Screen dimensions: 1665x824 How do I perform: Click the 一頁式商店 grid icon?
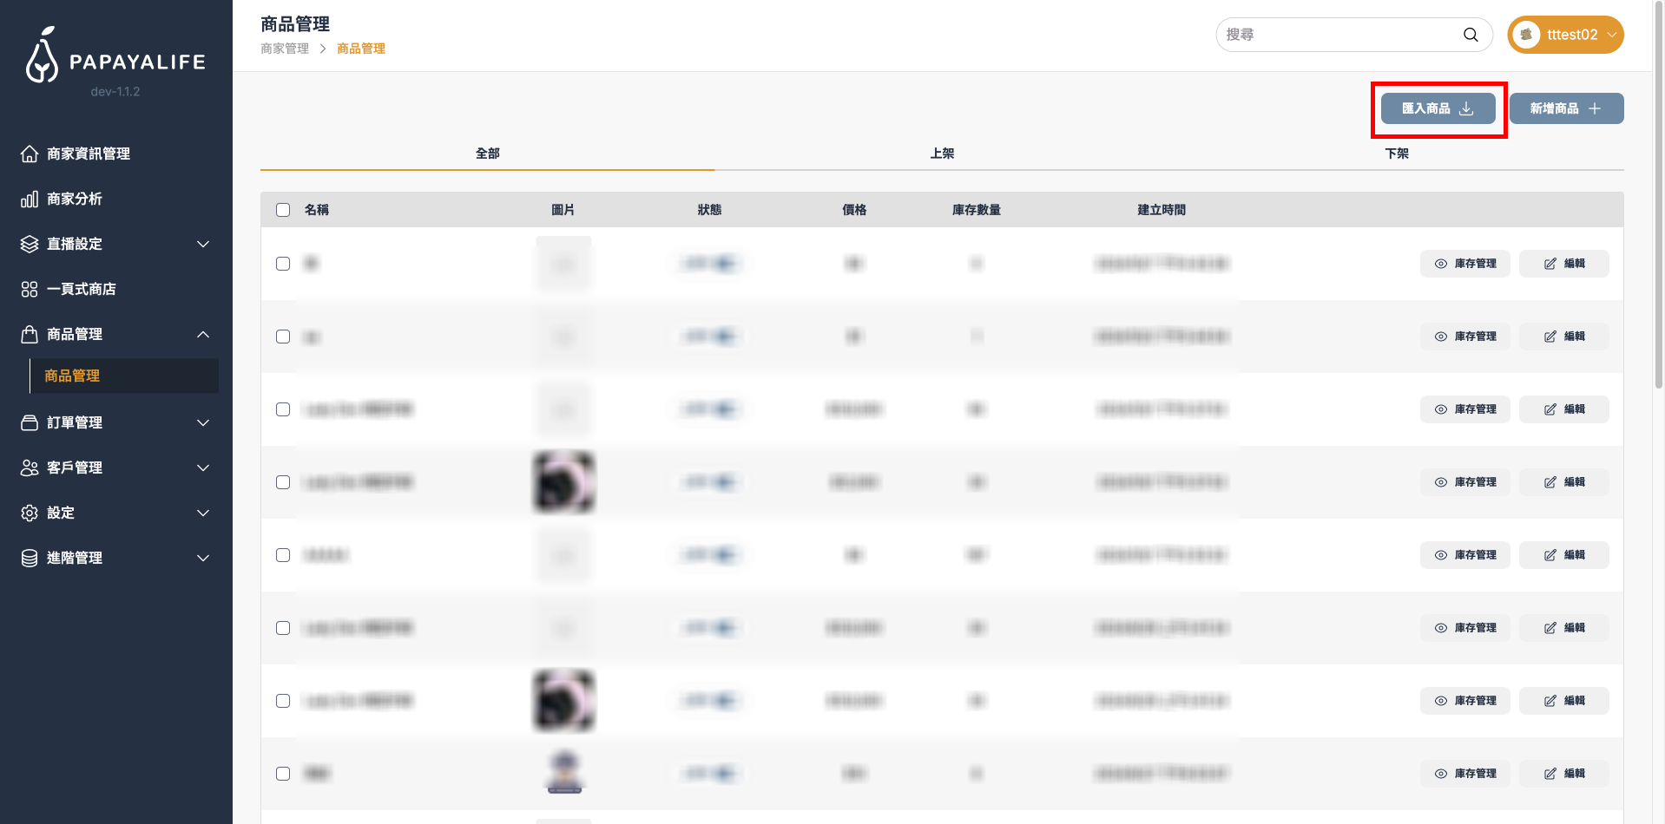coord(30,289)
